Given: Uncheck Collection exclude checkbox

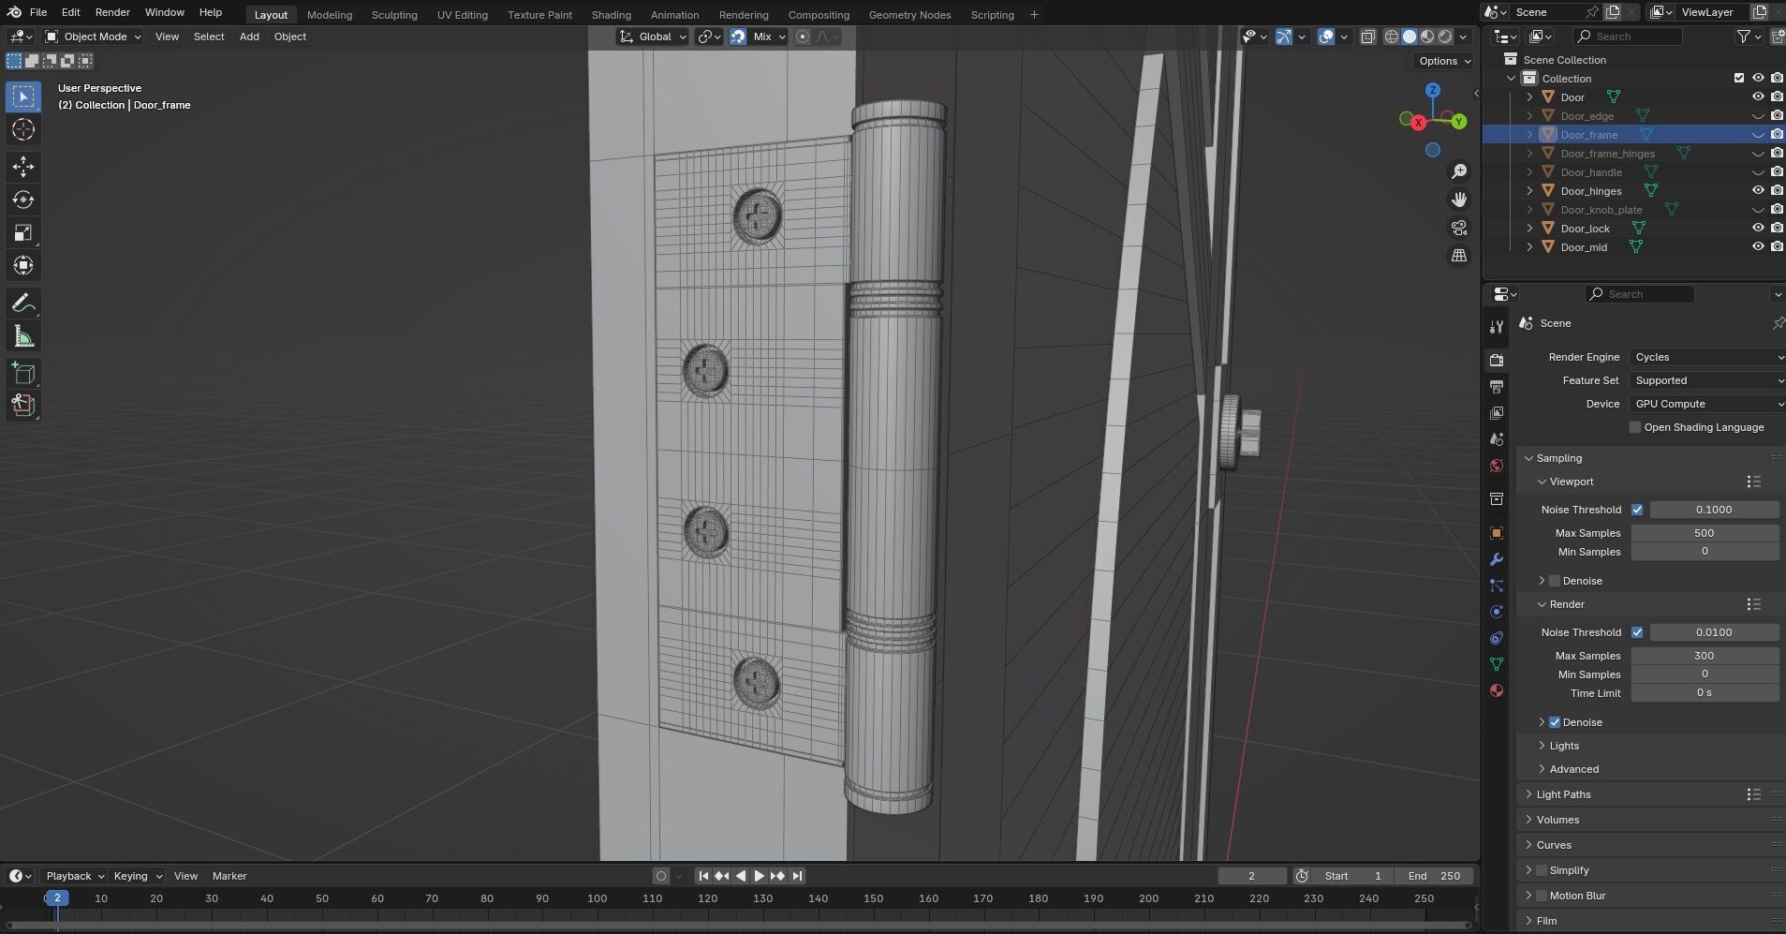Looking at the screenshot, I should click(x=1739, y=78).
